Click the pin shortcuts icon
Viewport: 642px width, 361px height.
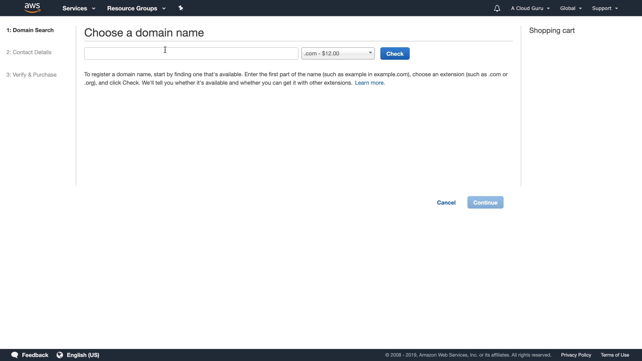pyautogui.click(x=181, y=8)
